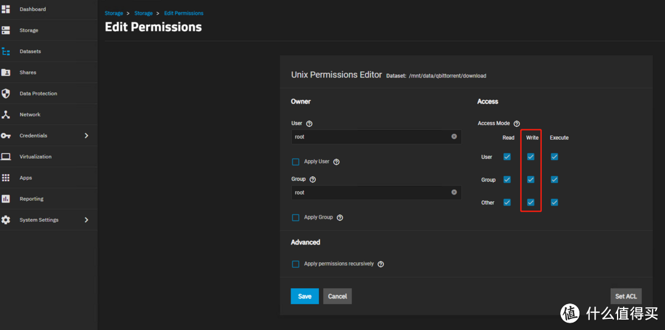
Task: Expand System Settings submenu chevron
Action: pos(86,220)
